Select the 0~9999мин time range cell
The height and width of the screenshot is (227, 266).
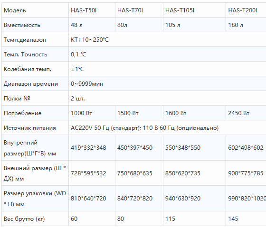pos(167,84)
